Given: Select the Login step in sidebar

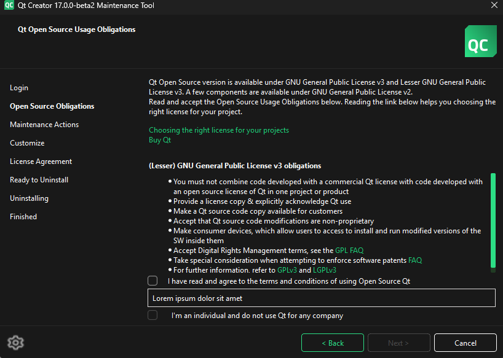Looking at the screenshot, I should click(x=19, y=88).
